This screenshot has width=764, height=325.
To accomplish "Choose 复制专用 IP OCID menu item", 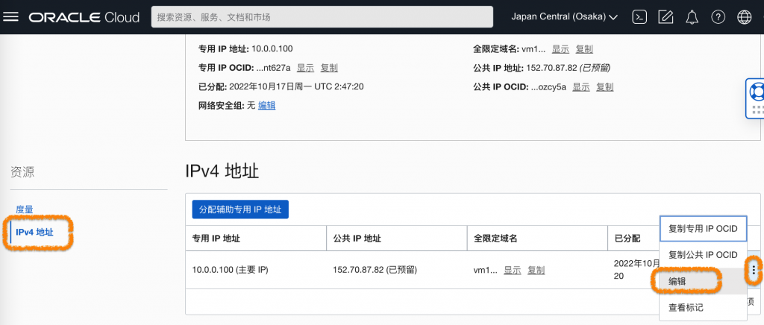I will pyautogui.click(x=703, y=229).
